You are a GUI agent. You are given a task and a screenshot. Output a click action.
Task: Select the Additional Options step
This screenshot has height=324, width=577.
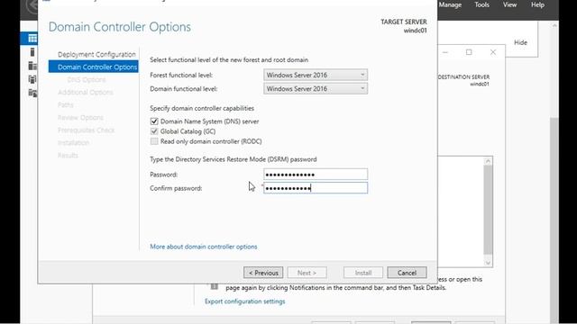86,92
